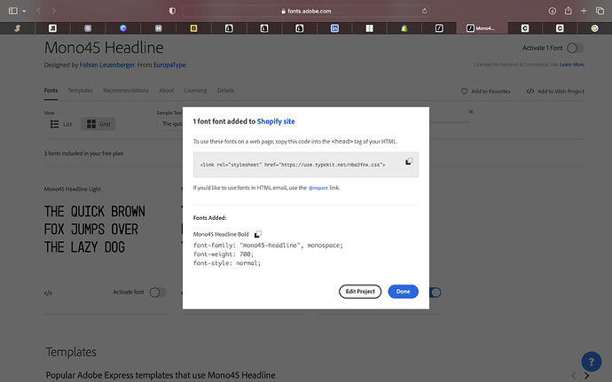Switch to the Shopify green bag tab
The height and width of the screenshot is (382, 612).
point(404,28)
